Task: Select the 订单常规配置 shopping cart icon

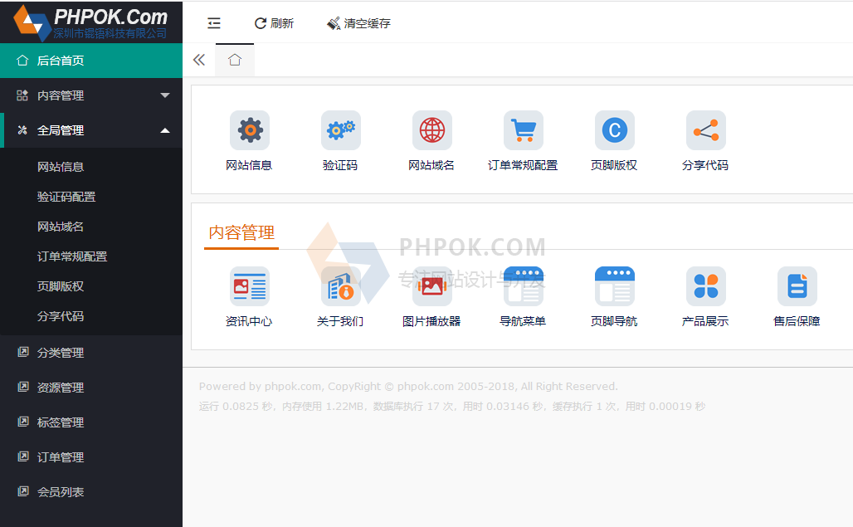Action: coord(523,130)
